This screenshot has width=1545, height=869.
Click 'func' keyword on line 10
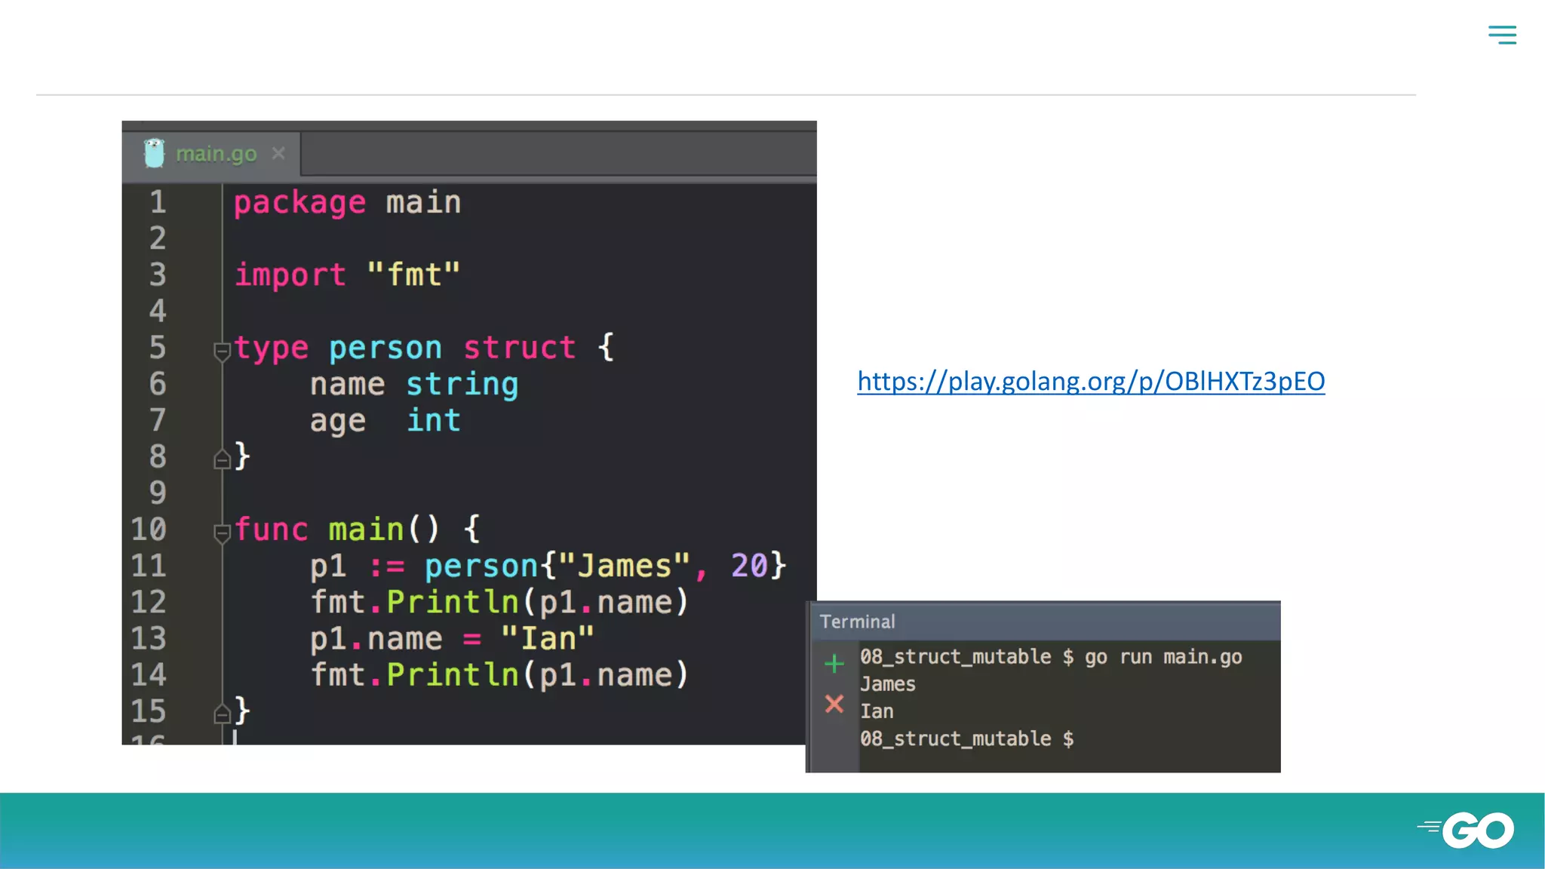click(x=271, y=530)
